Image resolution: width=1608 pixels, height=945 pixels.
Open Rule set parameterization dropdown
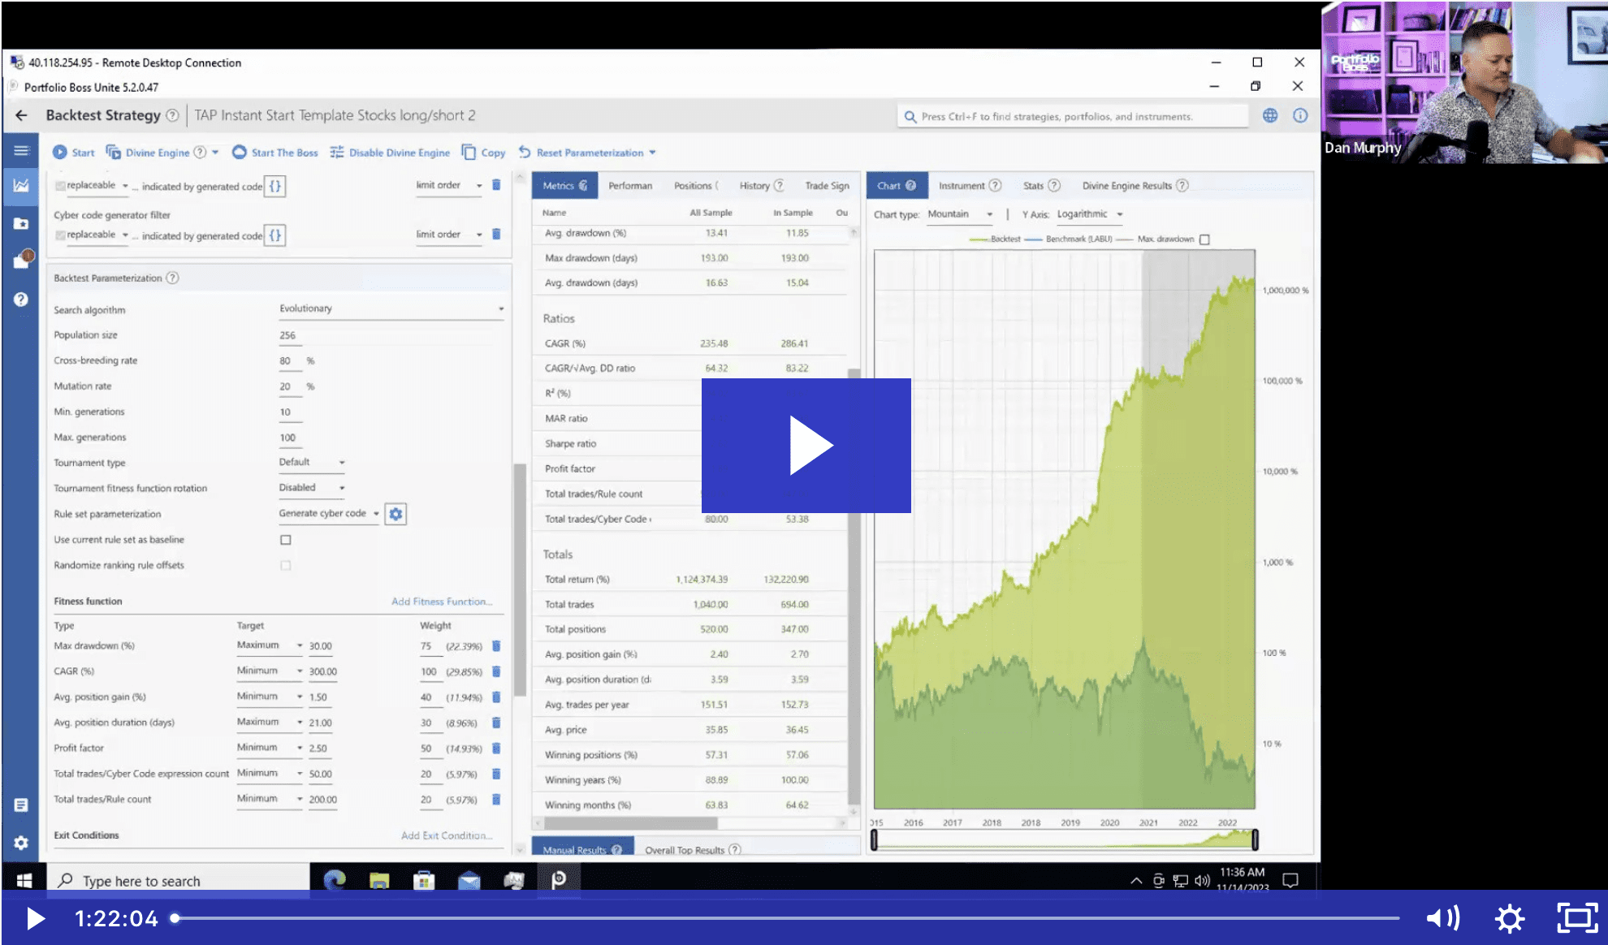[329, 513]
